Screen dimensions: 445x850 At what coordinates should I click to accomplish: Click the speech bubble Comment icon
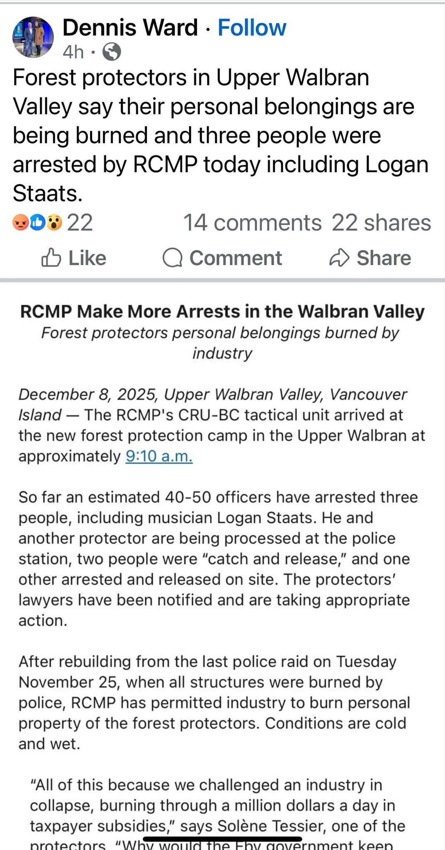(x=173, y=258)
